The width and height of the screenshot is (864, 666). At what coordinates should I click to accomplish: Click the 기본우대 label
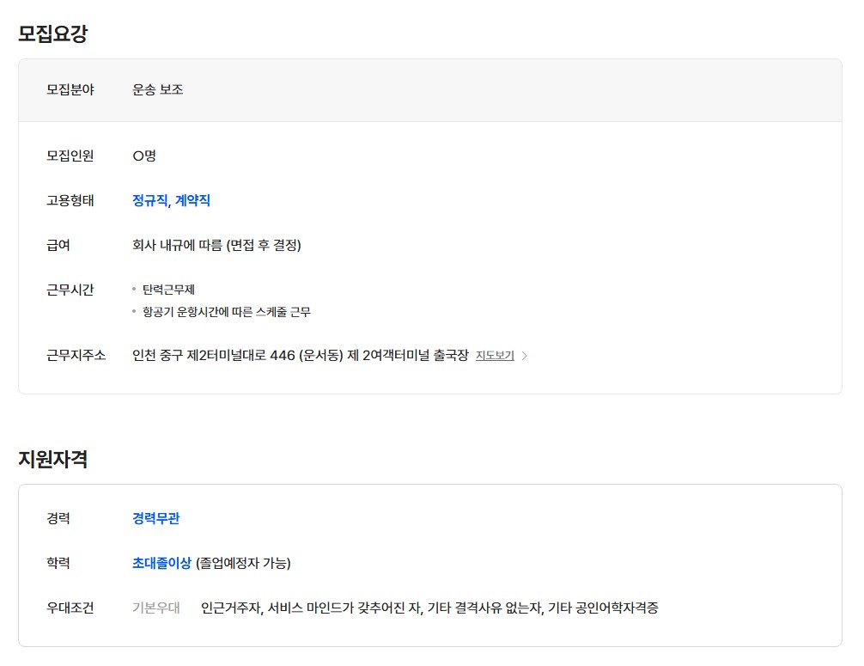coord(155,608)
